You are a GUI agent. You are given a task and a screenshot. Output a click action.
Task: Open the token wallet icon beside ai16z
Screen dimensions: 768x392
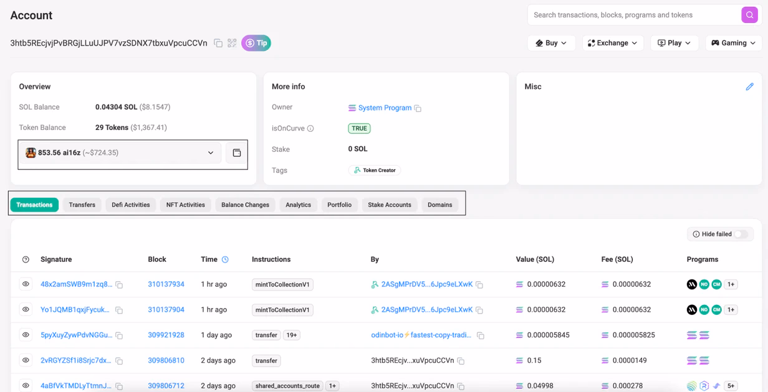coord(237,153)
